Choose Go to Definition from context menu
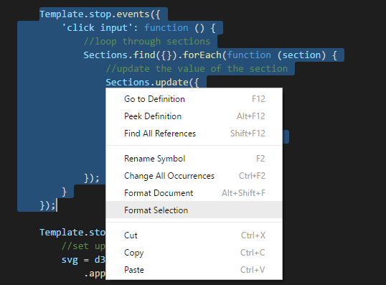The width and height of the screenshot is (386, 285). (x=194, y=99)
